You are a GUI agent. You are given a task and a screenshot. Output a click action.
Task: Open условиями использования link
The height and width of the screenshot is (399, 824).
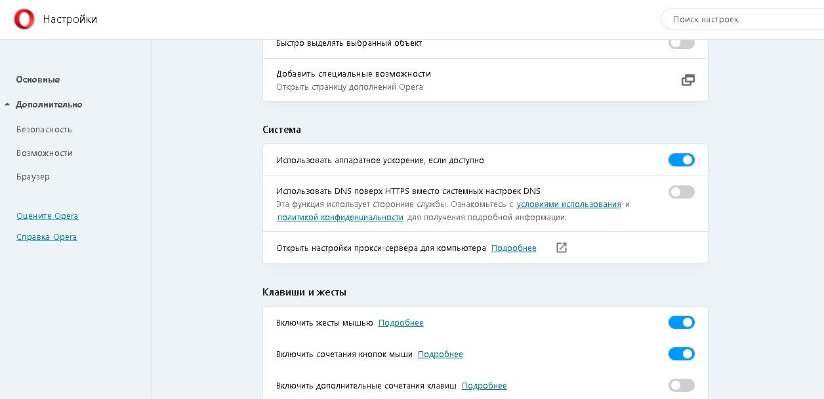pos(569,204)
